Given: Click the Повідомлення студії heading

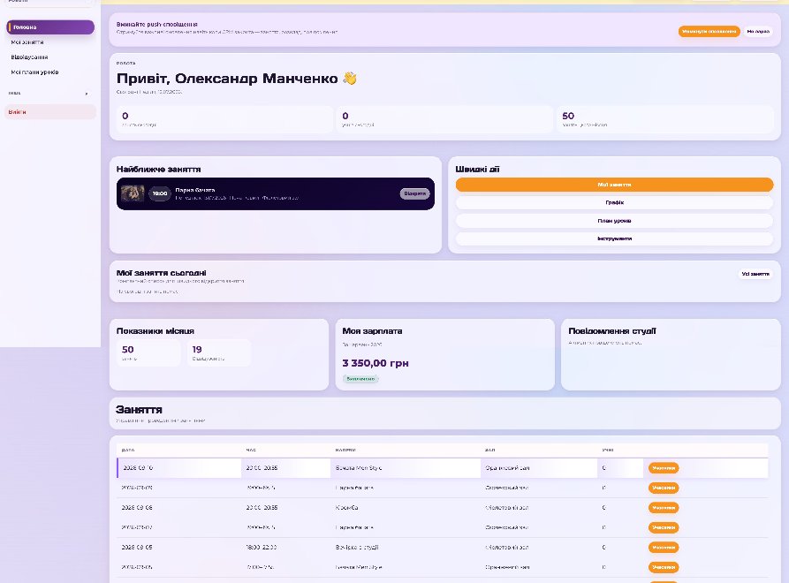Looking at the screenshot, I should pos(612,331).
